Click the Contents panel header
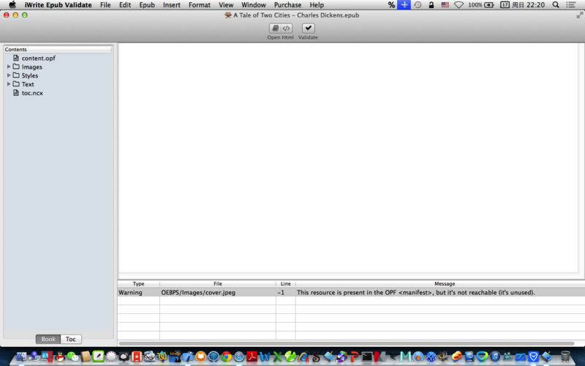 coord(58,49)
